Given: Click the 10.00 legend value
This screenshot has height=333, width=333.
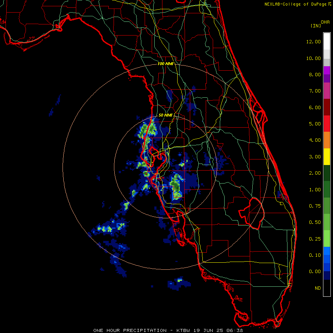Looking at the screenshot, I should coord(313,58).
